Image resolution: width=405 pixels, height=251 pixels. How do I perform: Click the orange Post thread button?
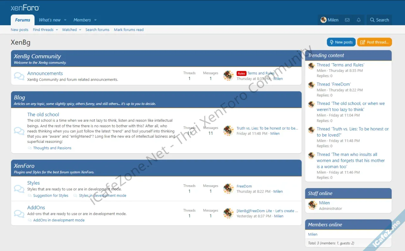click(374, 42)
